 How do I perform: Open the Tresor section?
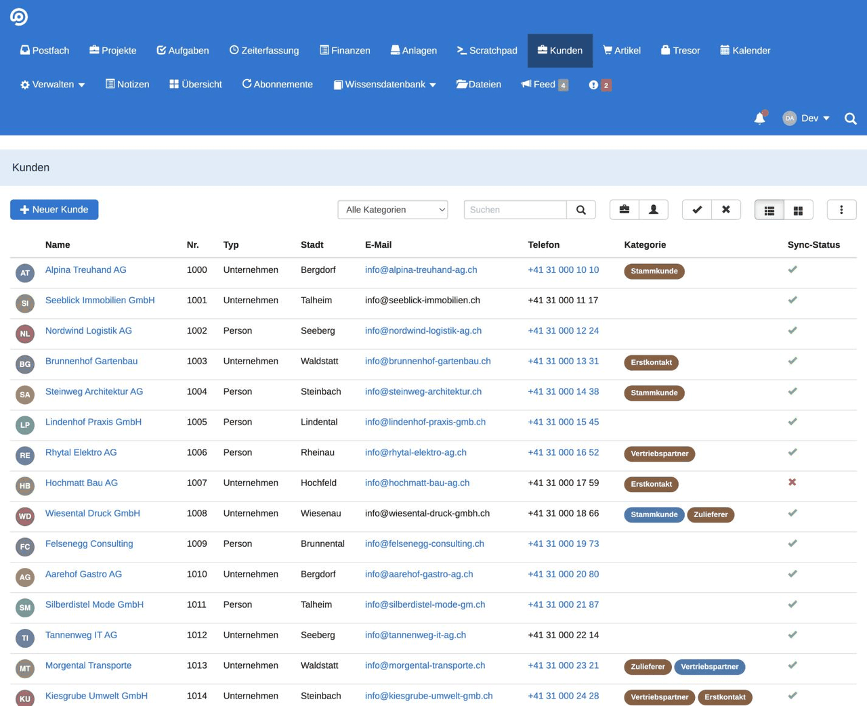(681, 51)
